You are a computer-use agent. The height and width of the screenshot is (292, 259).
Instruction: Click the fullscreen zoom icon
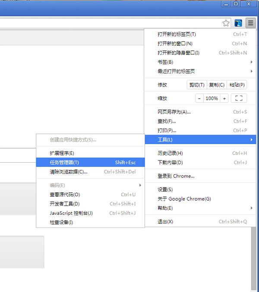239,98
